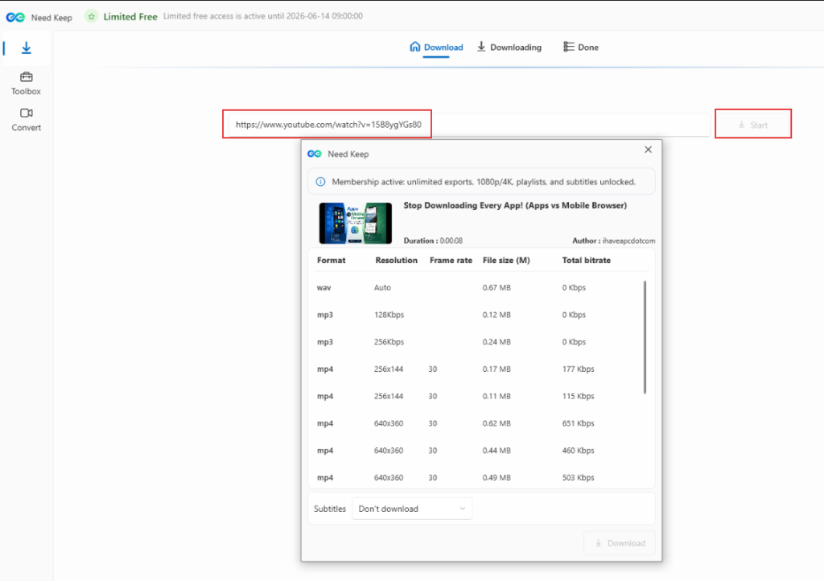Switch to the Download tab
The height and width of the screenshot is (581, 824).
[x=436, y=47]
